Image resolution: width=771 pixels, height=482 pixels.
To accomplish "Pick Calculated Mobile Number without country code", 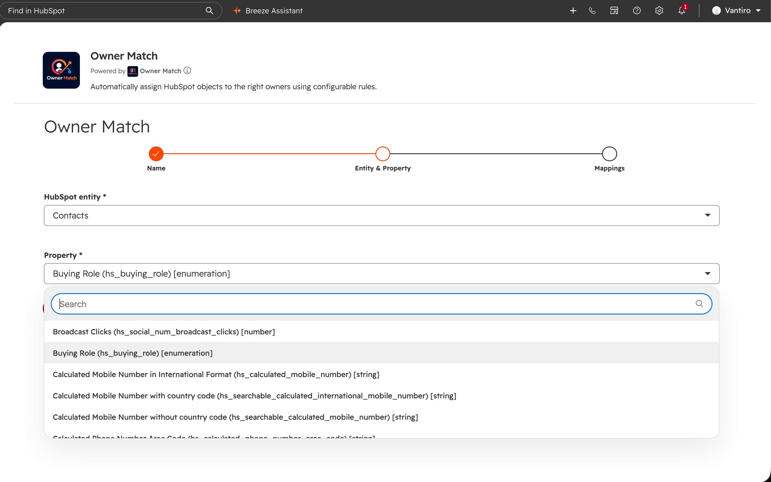I will (x=381, y=417).
